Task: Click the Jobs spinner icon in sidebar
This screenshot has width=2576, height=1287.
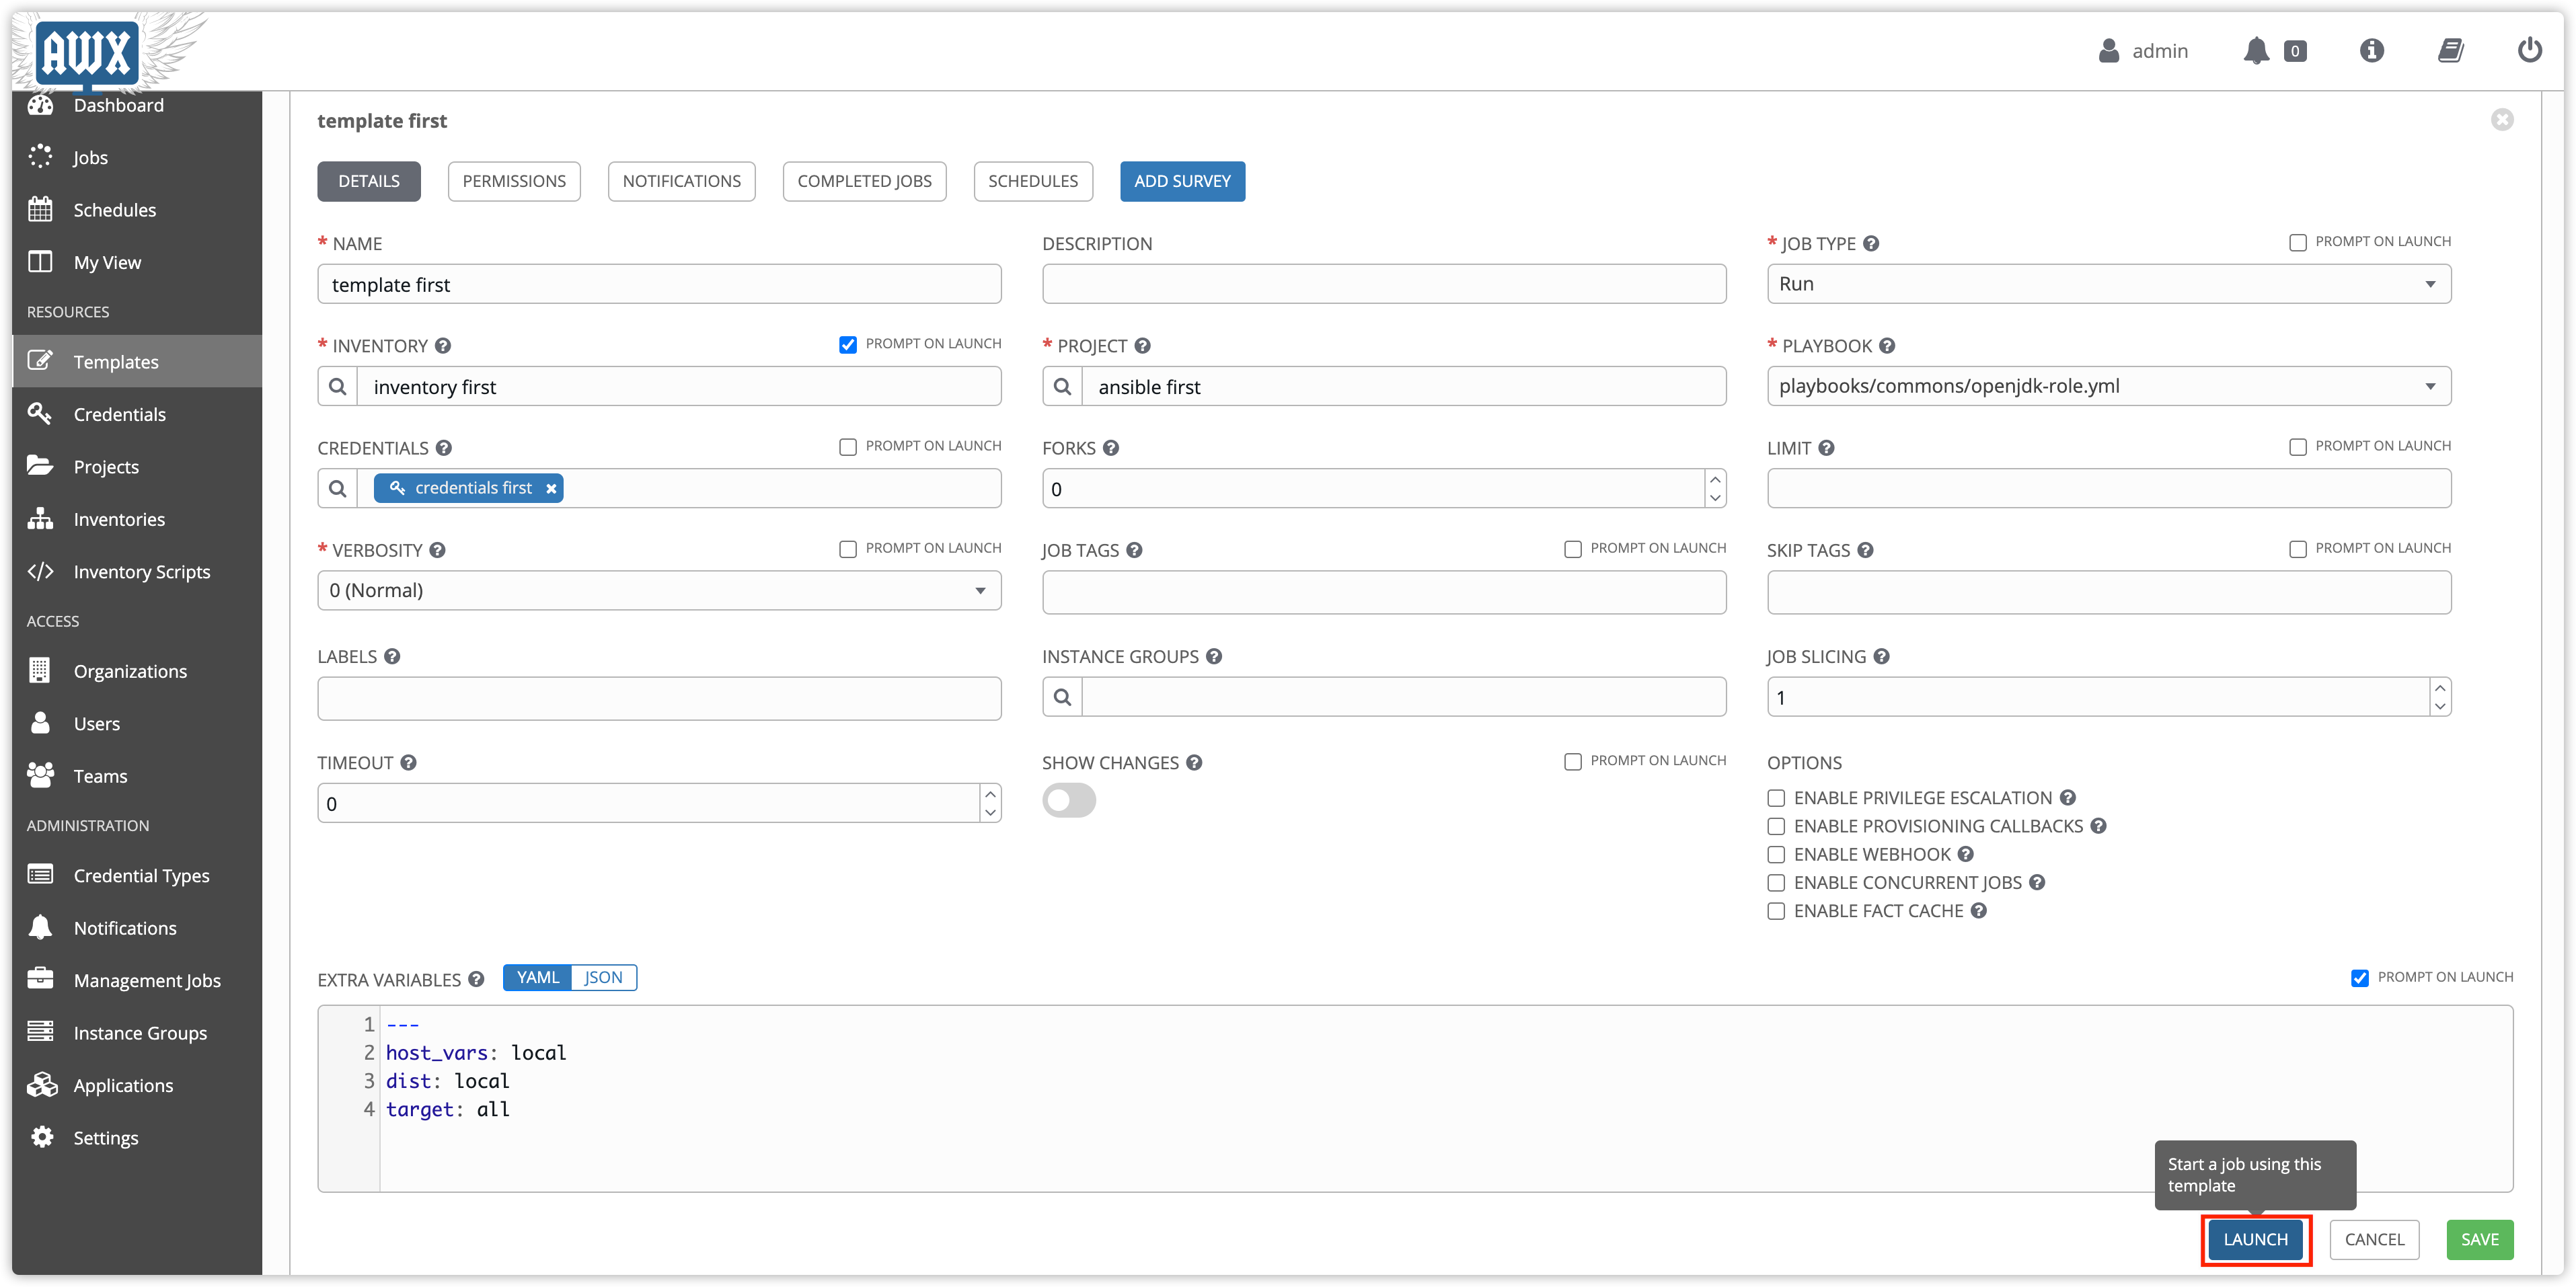Action: point(40,157)
